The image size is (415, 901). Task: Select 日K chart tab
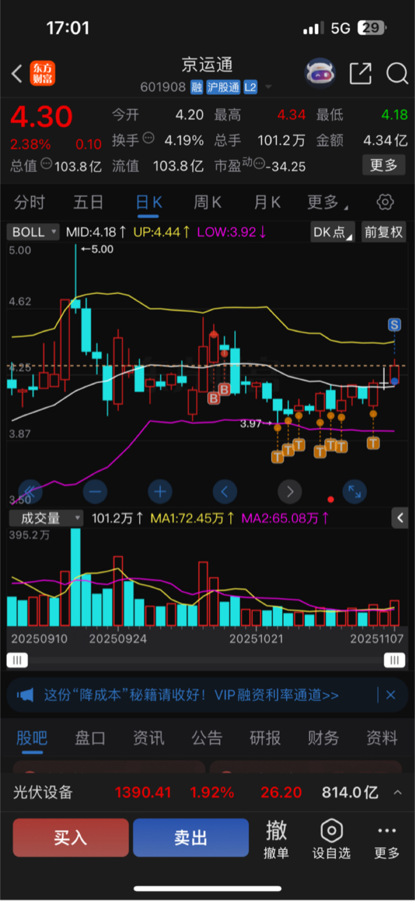point(149,202)
